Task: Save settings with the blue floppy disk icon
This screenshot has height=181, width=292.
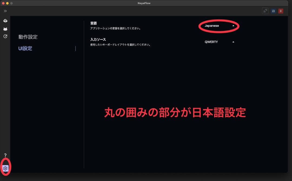Action: click(x=273, y=11)
